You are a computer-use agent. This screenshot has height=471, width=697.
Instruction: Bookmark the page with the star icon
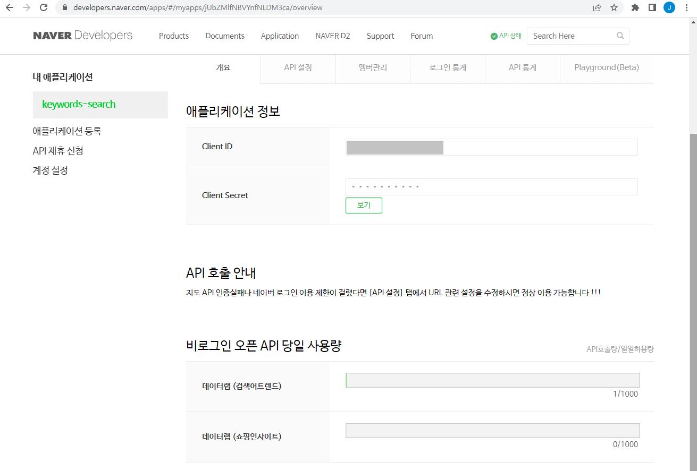point(615,7)
